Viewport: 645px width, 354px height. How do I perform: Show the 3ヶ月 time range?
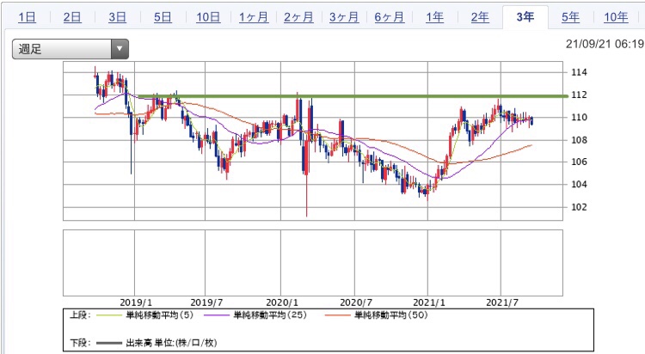[344, 17]
